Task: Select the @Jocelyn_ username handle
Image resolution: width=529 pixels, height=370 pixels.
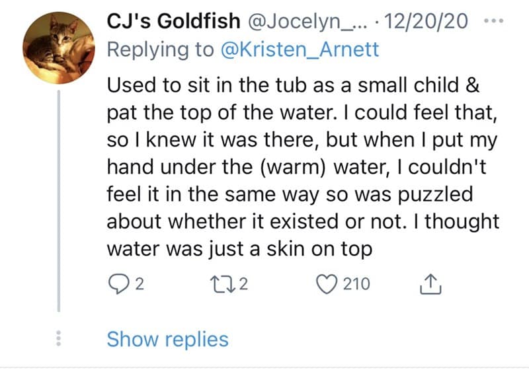Action: coord(300,21)
